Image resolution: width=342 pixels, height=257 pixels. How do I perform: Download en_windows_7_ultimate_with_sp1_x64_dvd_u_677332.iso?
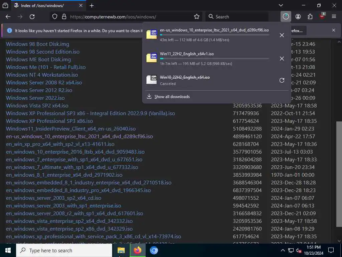coord(72,167)
